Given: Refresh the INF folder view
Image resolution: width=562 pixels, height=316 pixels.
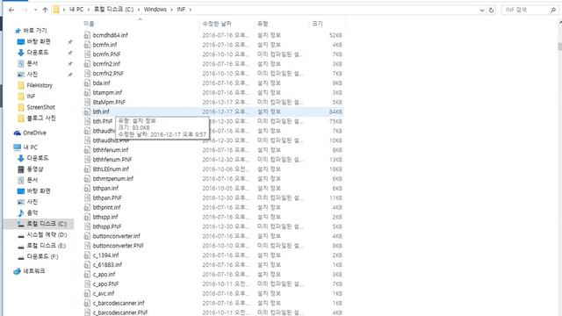Looking at the screenshot, I should (x=492, y=10).
